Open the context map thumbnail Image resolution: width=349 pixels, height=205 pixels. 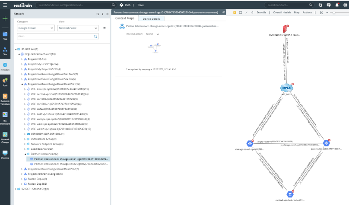155,48
